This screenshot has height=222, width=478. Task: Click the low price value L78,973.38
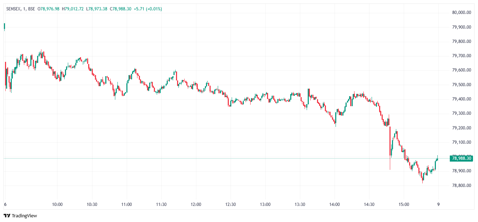97,9
